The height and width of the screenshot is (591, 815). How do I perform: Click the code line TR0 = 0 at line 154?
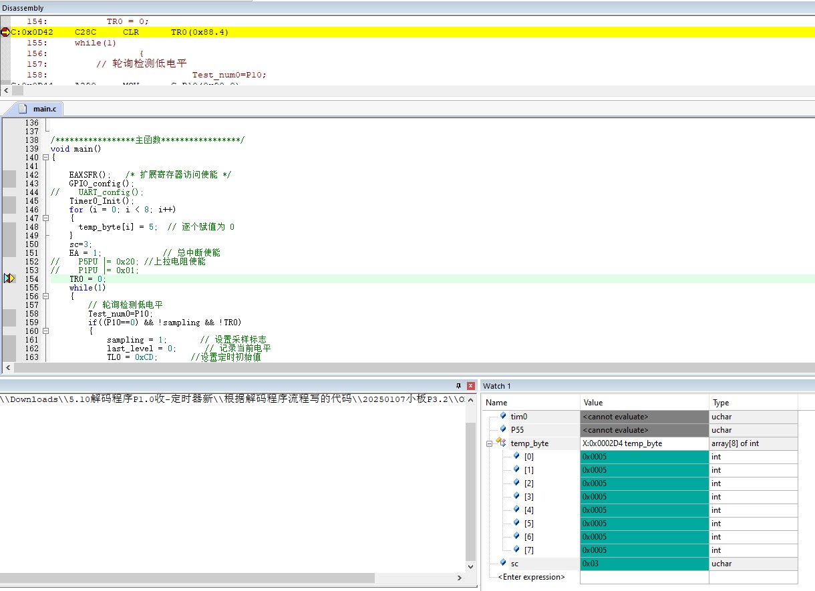(x=88, y=278)
